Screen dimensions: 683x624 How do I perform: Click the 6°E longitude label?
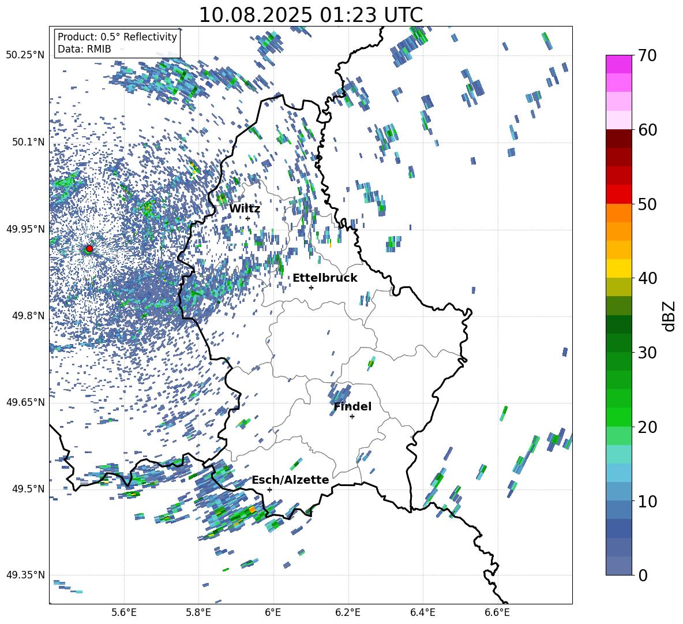[273, 612]
